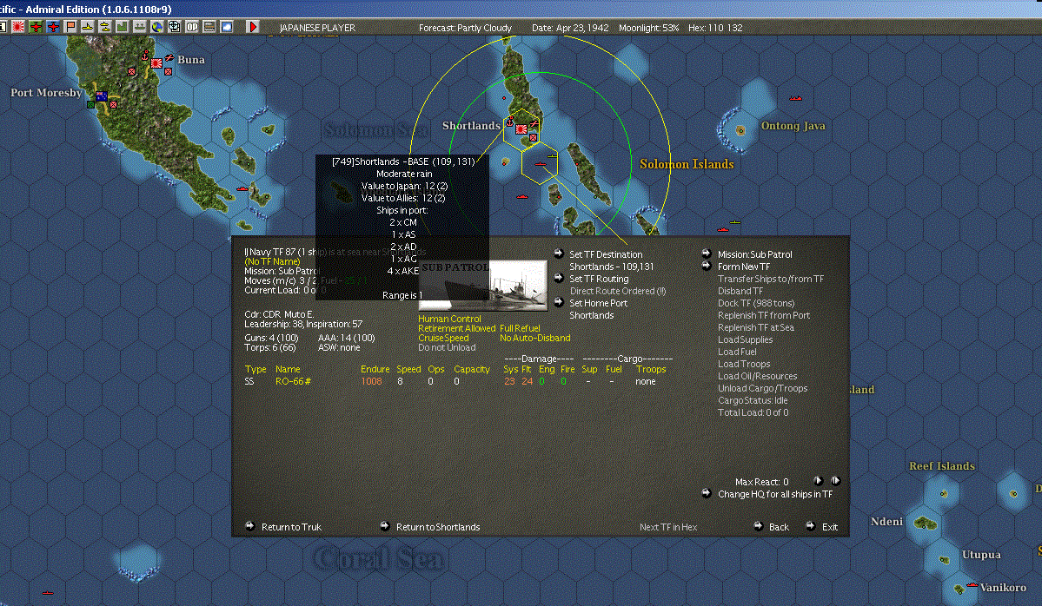Click the globe toolbar icon
1042x606 pixels.
pos(156,27)
